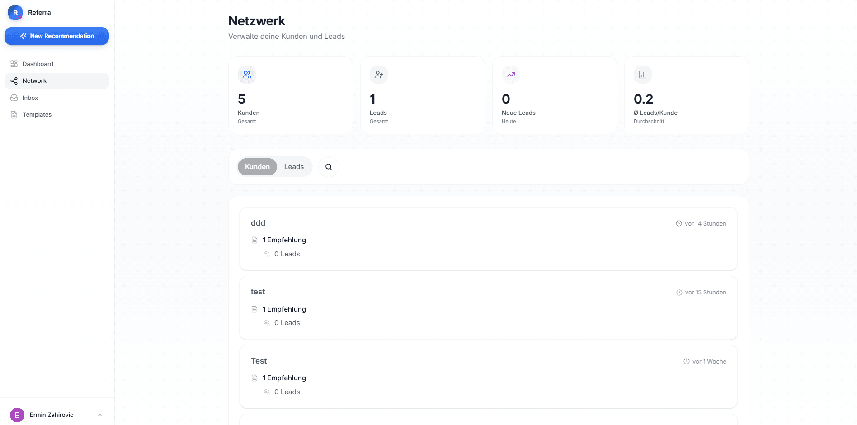Image resolution: width=857 pixels, height=425 pixels.
Task: Click the clock icon beside vor 15 Stunden
Action: click(679, 293)
